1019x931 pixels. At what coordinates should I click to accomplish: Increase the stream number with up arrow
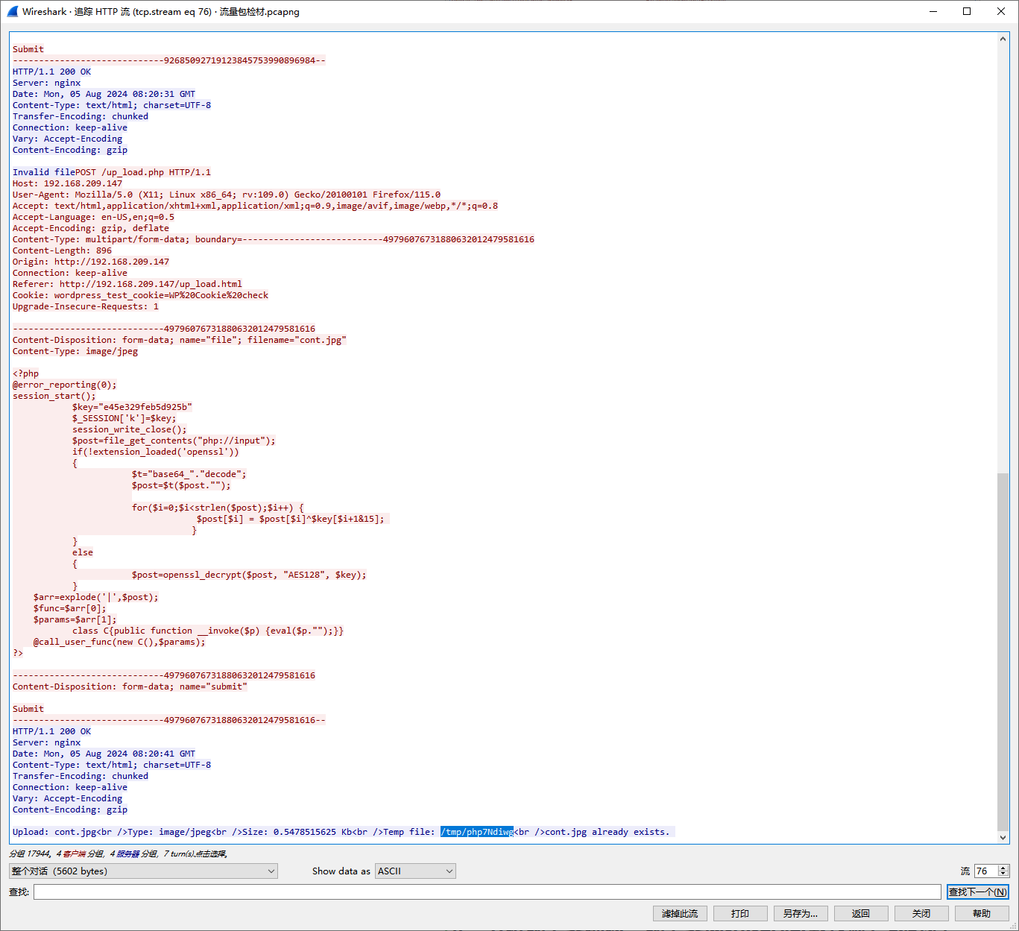coord(1003,868)
